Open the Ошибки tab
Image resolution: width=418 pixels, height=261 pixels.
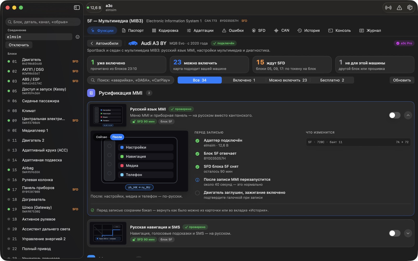tap(233, 31)
